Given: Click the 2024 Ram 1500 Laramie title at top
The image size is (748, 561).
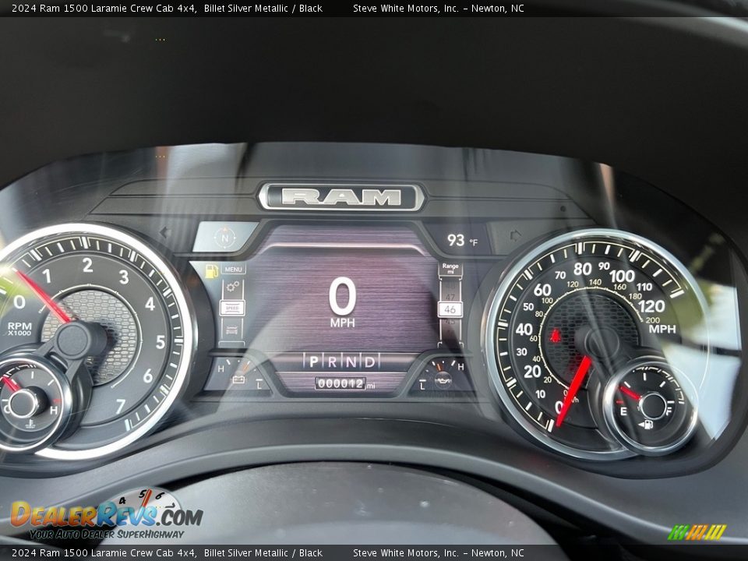Looking at the screenshot, I should (x=104, y=8).
